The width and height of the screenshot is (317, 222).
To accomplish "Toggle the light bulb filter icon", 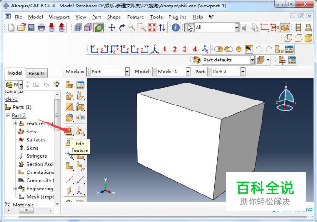I will pos(57,84).
